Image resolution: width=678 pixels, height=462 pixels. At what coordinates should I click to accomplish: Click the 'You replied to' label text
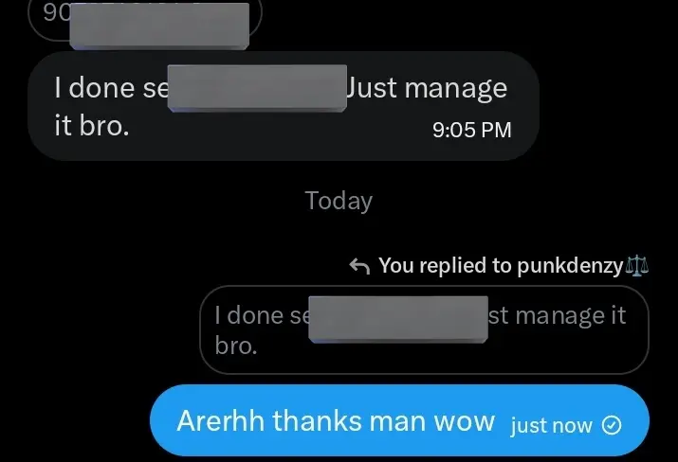pos(445,265)
